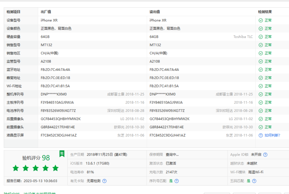This screenshot has width=289, height=194.
Task: Click DNP******KXM0 in the 读出值 column
Action: tap(162, 94)
